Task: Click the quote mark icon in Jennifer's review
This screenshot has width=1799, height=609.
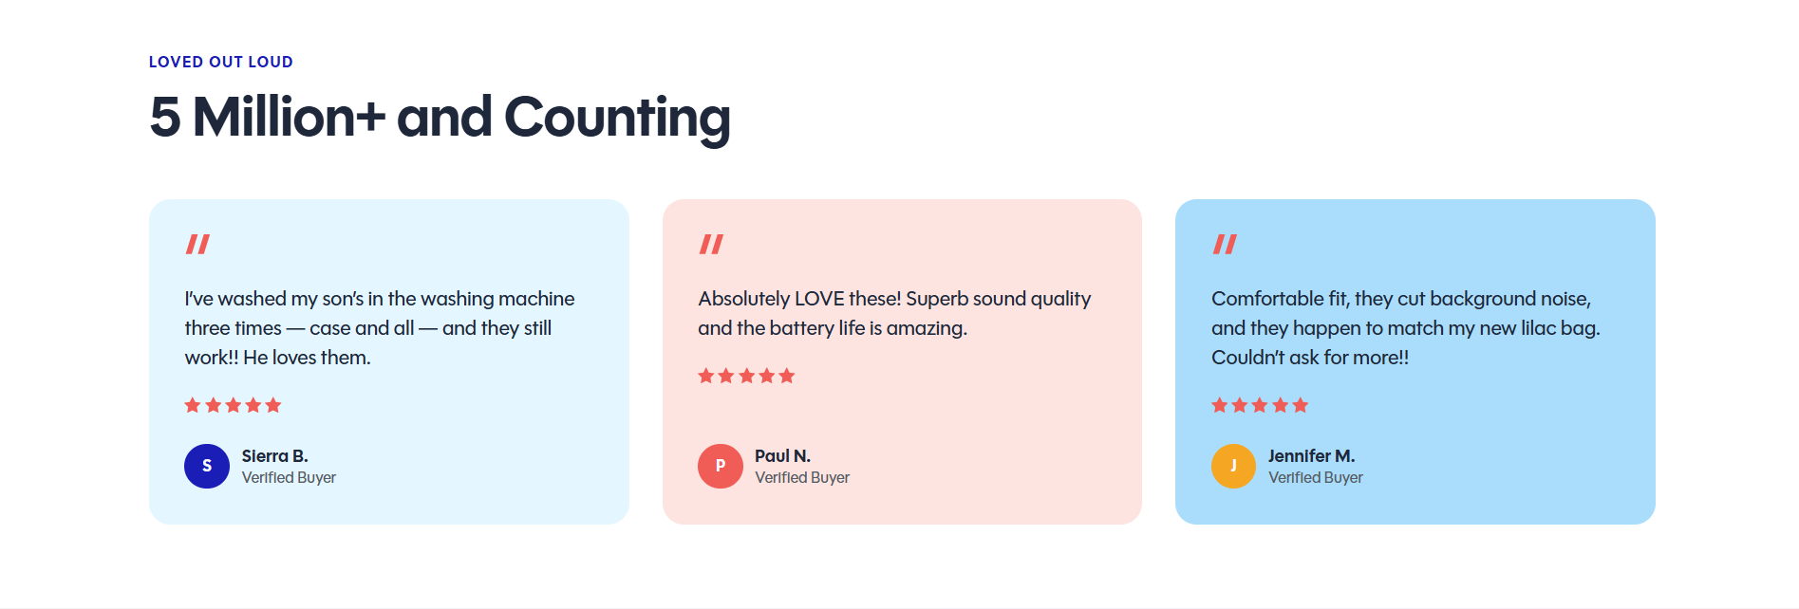Action: [1225, 245]
